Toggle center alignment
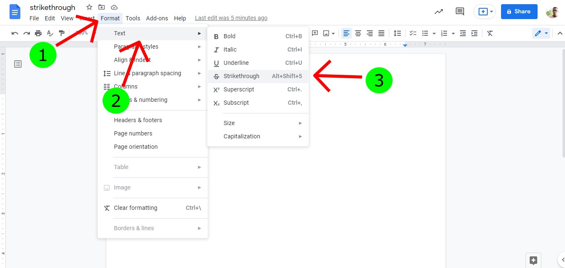Image resolution: width=565 pixels, height=268 pixels. pos(358,33)
